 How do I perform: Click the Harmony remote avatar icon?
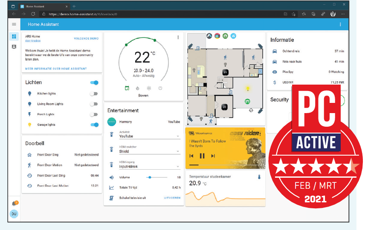click(x=112, y=122)
